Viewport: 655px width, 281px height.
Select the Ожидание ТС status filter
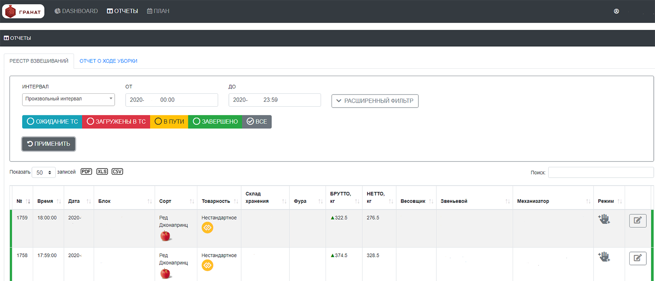(x=52, y=122)
